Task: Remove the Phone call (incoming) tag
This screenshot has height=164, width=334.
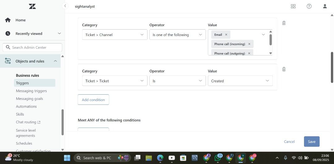Action: click(x=249, y=44)
